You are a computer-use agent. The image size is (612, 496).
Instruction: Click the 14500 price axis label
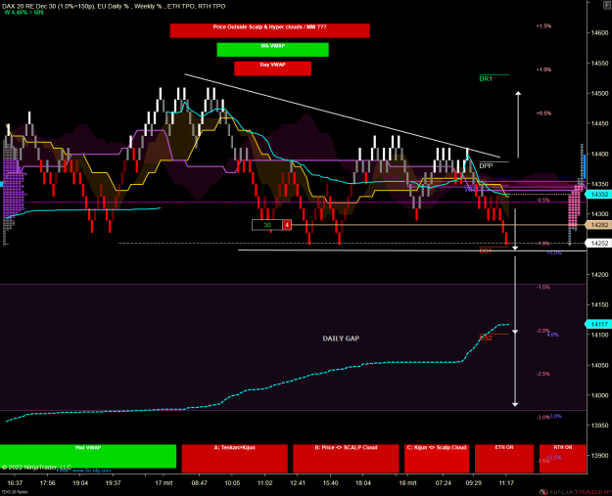pos(600,93)
